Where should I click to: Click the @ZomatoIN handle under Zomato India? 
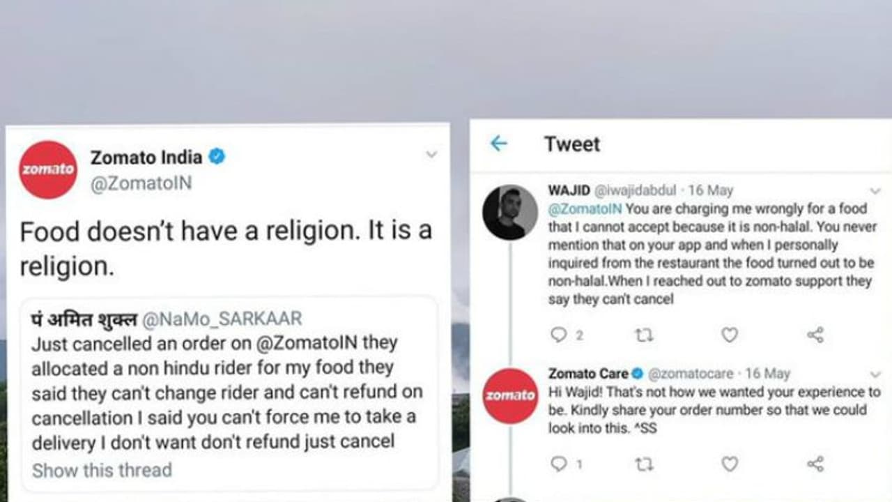point(141,184)
